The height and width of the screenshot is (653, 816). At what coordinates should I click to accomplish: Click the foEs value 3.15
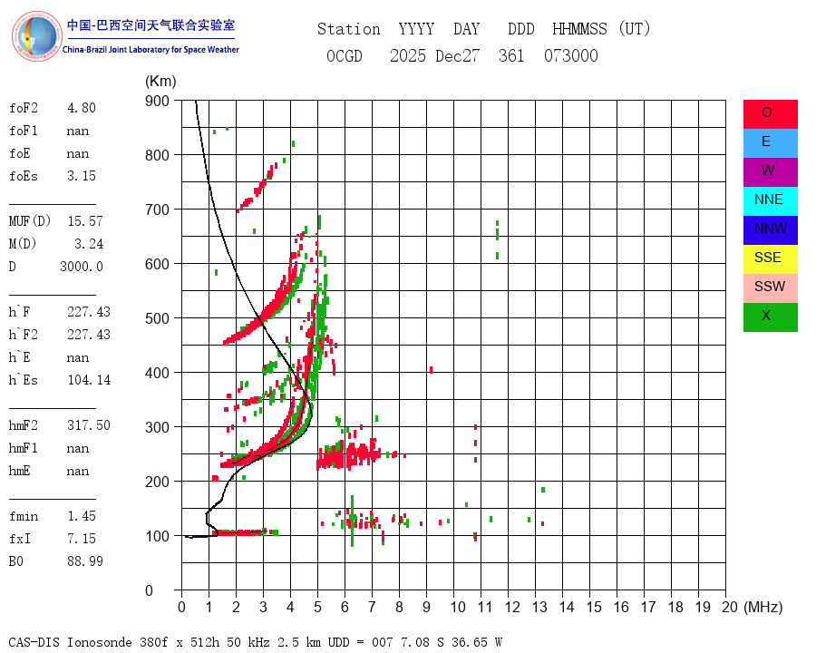[x=82, y=176]
